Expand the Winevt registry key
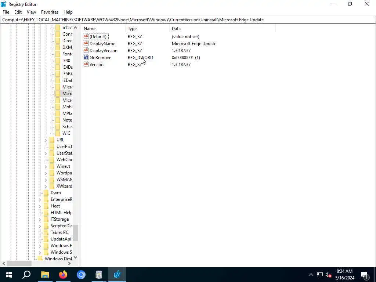This screenshot has width=376, height=282. click(x=46, y=166)
